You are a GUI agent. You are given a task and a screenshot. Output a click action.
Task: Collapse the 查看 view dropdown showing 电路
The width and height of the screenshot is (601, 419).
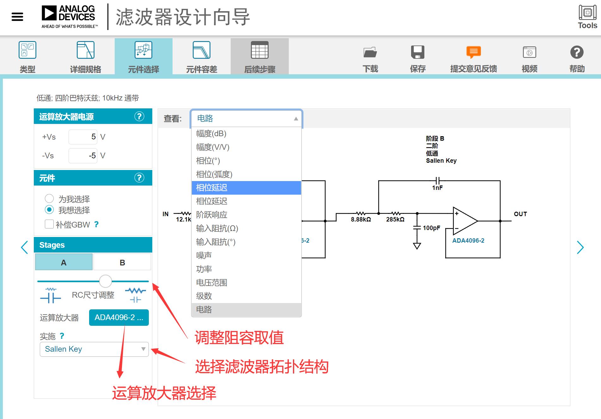tap(246, 119)
